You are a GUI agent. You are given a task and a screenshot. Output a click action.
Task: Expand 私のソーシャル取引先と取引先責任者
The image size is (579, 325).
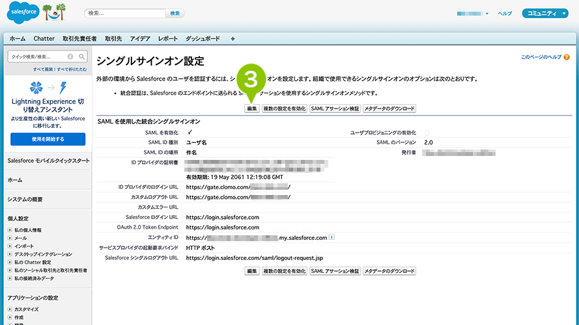10,270
